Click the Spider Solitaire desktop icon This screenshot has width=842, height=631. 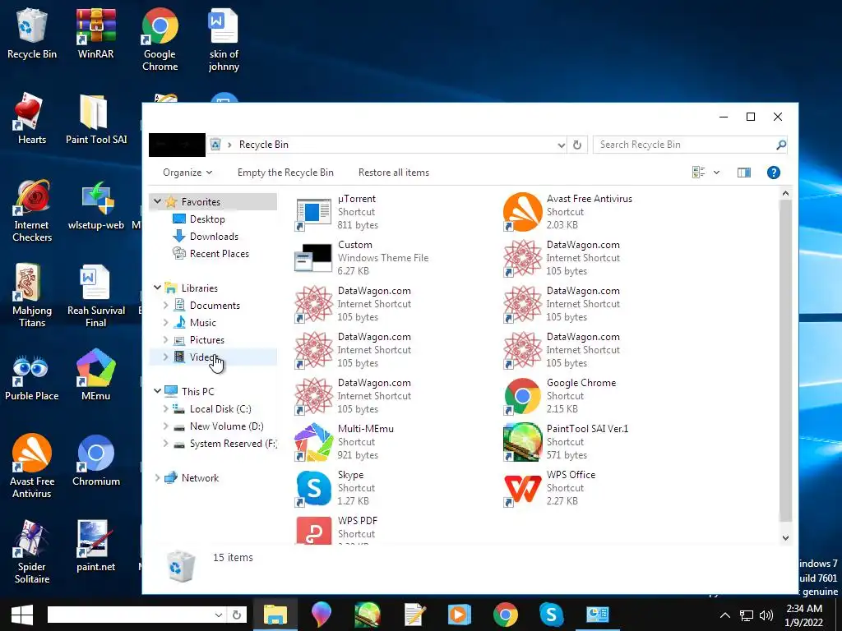coord(32,552)
